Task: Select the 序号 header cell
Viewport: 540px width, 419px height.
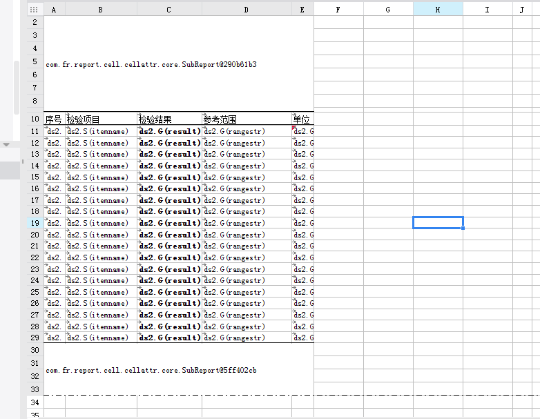Action: click(x=54, y=119)
